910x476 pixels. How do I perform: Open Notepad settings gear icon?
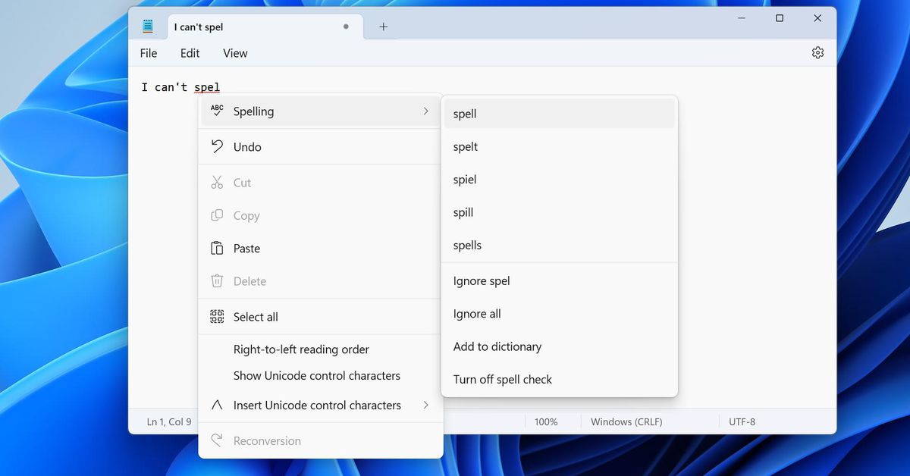(x=817, y=53)
